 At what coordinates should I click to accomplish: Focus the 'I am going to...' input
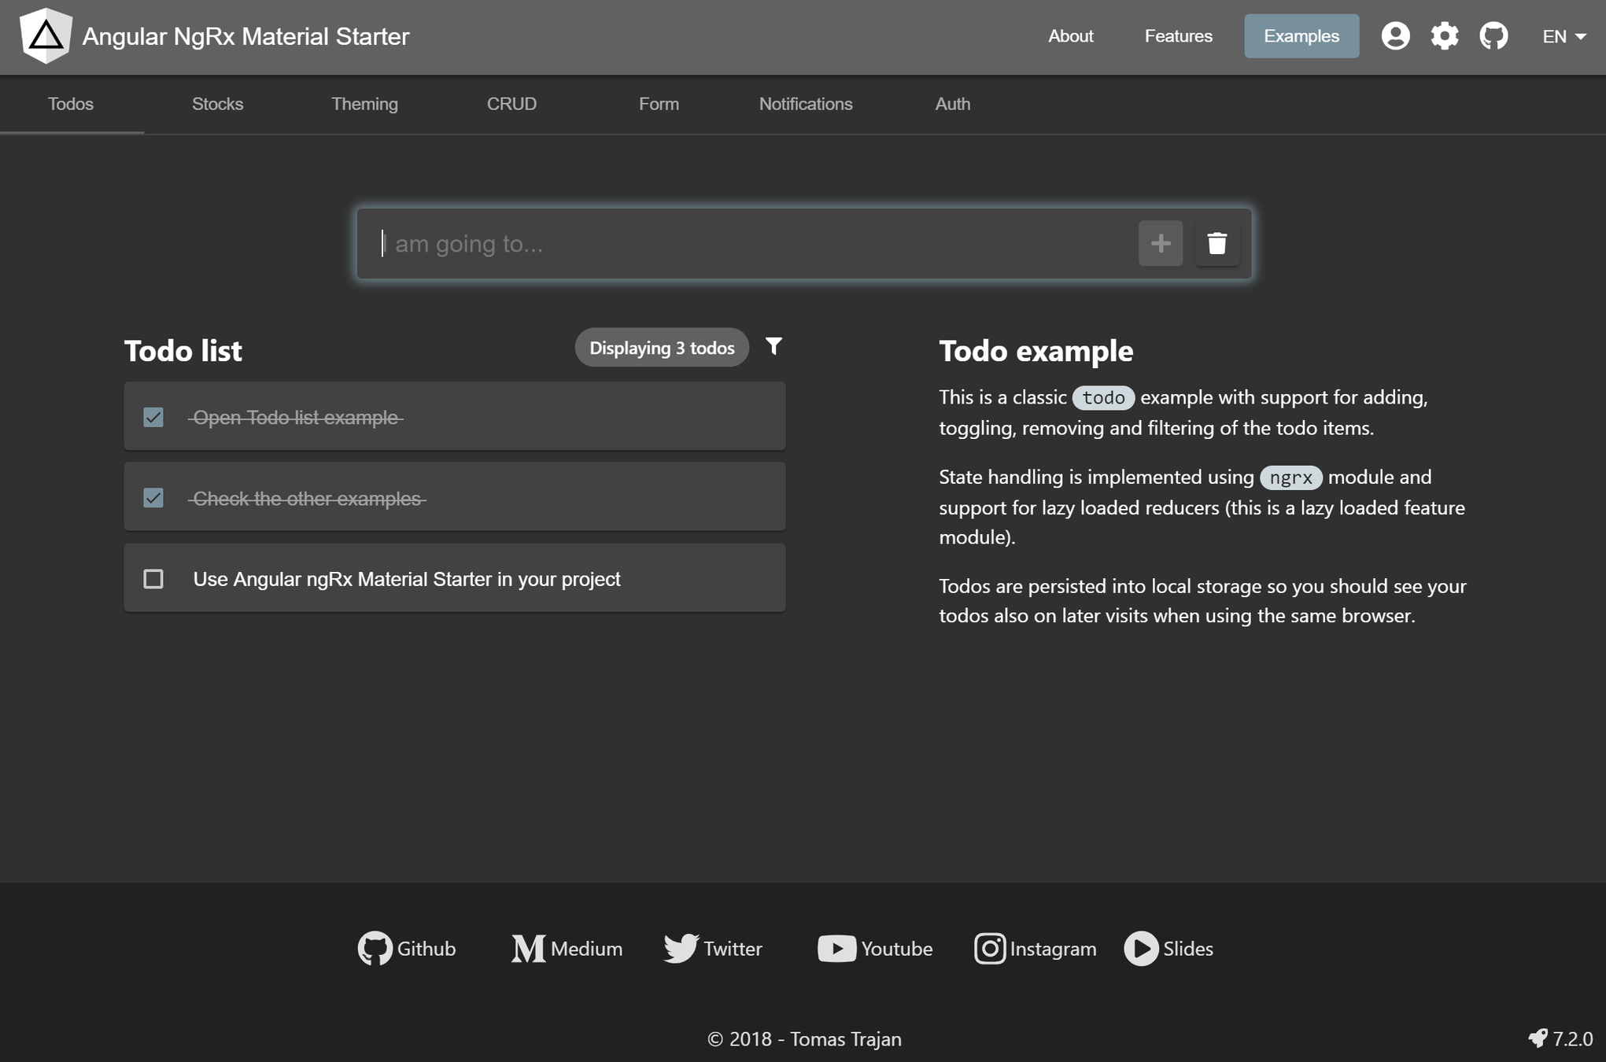click(x=748, y=244)
